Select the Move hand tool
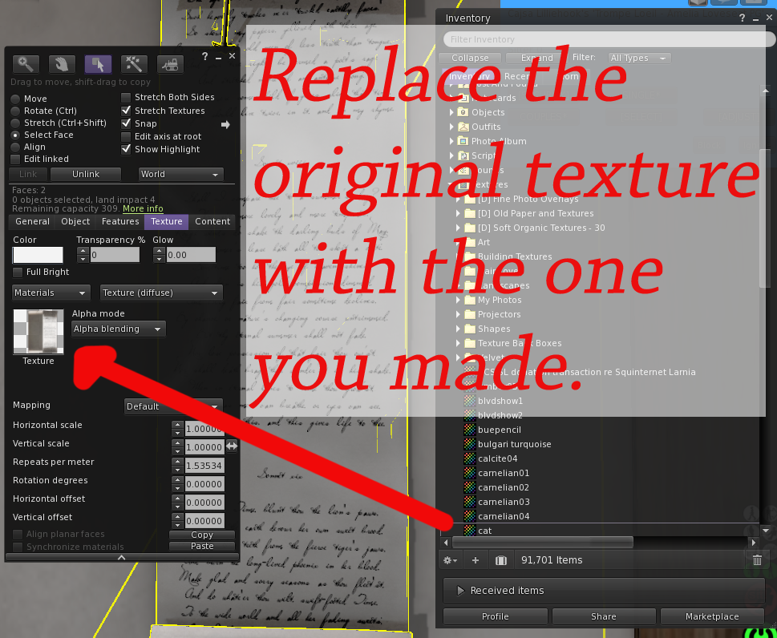The image size is (777, 638). (x=63, y=65)
